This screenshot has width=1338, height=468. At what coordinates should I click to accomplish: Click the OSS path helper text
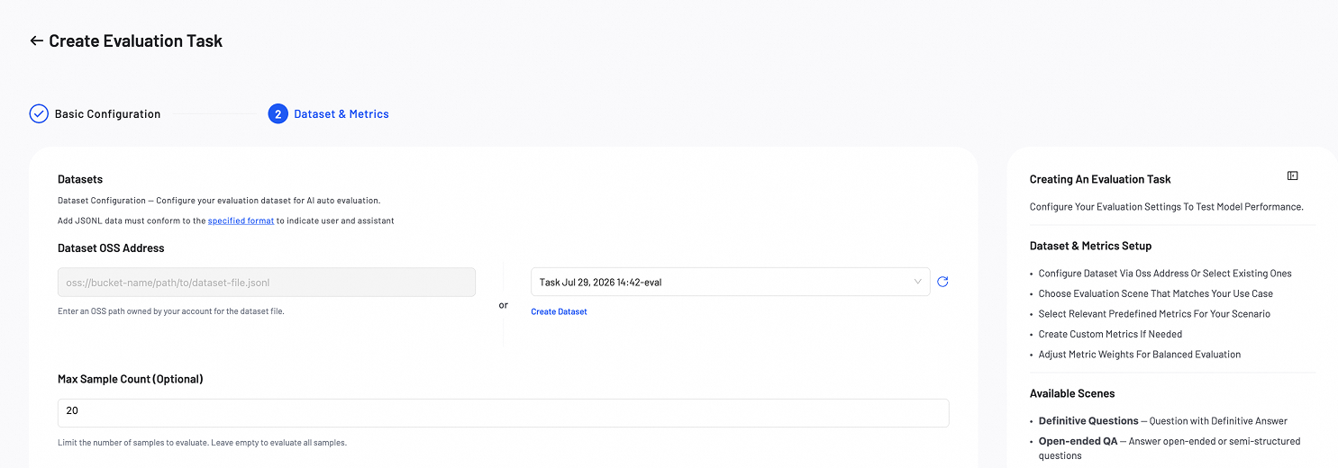(x=171, y=311)
